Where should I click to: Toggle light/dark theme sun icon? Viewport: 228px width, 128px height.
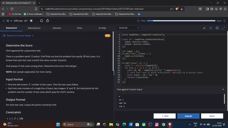click(x=31, y=21)
